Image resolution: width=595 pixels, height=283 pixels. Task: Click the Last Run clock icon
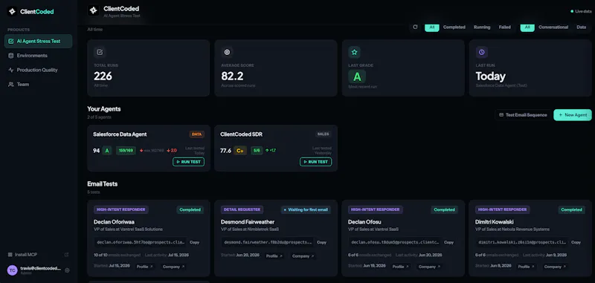[481, 52]
